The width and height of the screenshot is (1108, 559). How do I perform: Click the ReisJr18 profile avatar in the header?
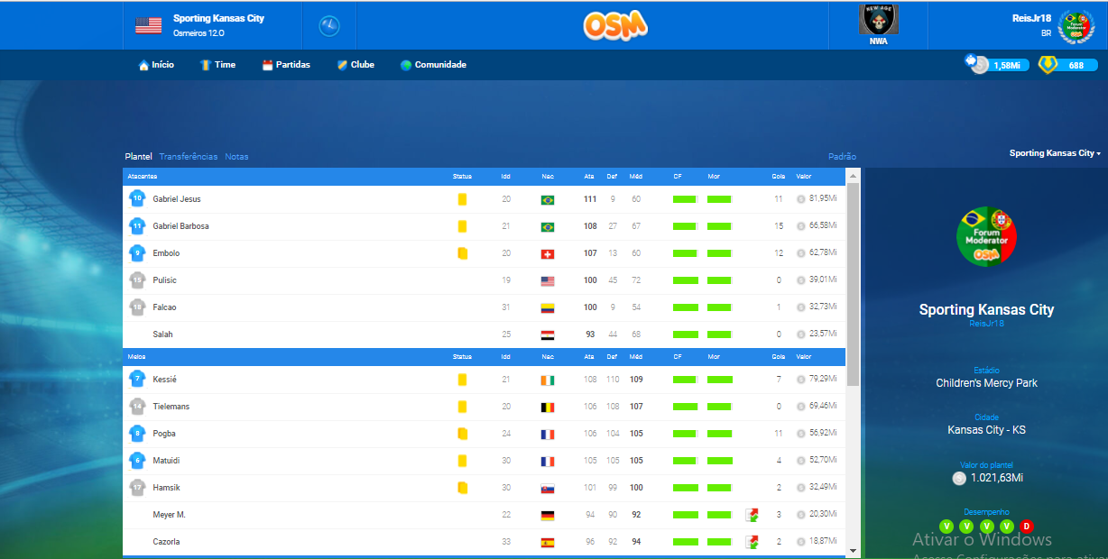pyautogui.click(x=1075, y=25)
